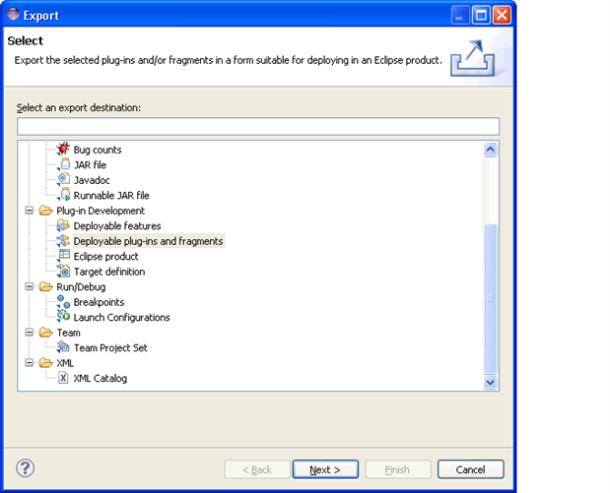This screenshot has width=610, height=493.
Task: Select the "Team Project Set" entry
Action: pyautogui.click(x=110, y=347)
